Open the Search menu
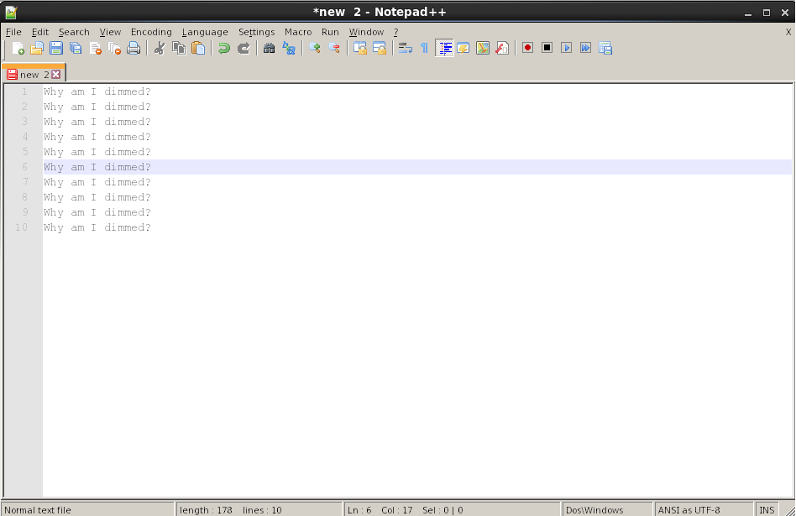The height and width of the screenshot is (516, 796). pos(74,32)
